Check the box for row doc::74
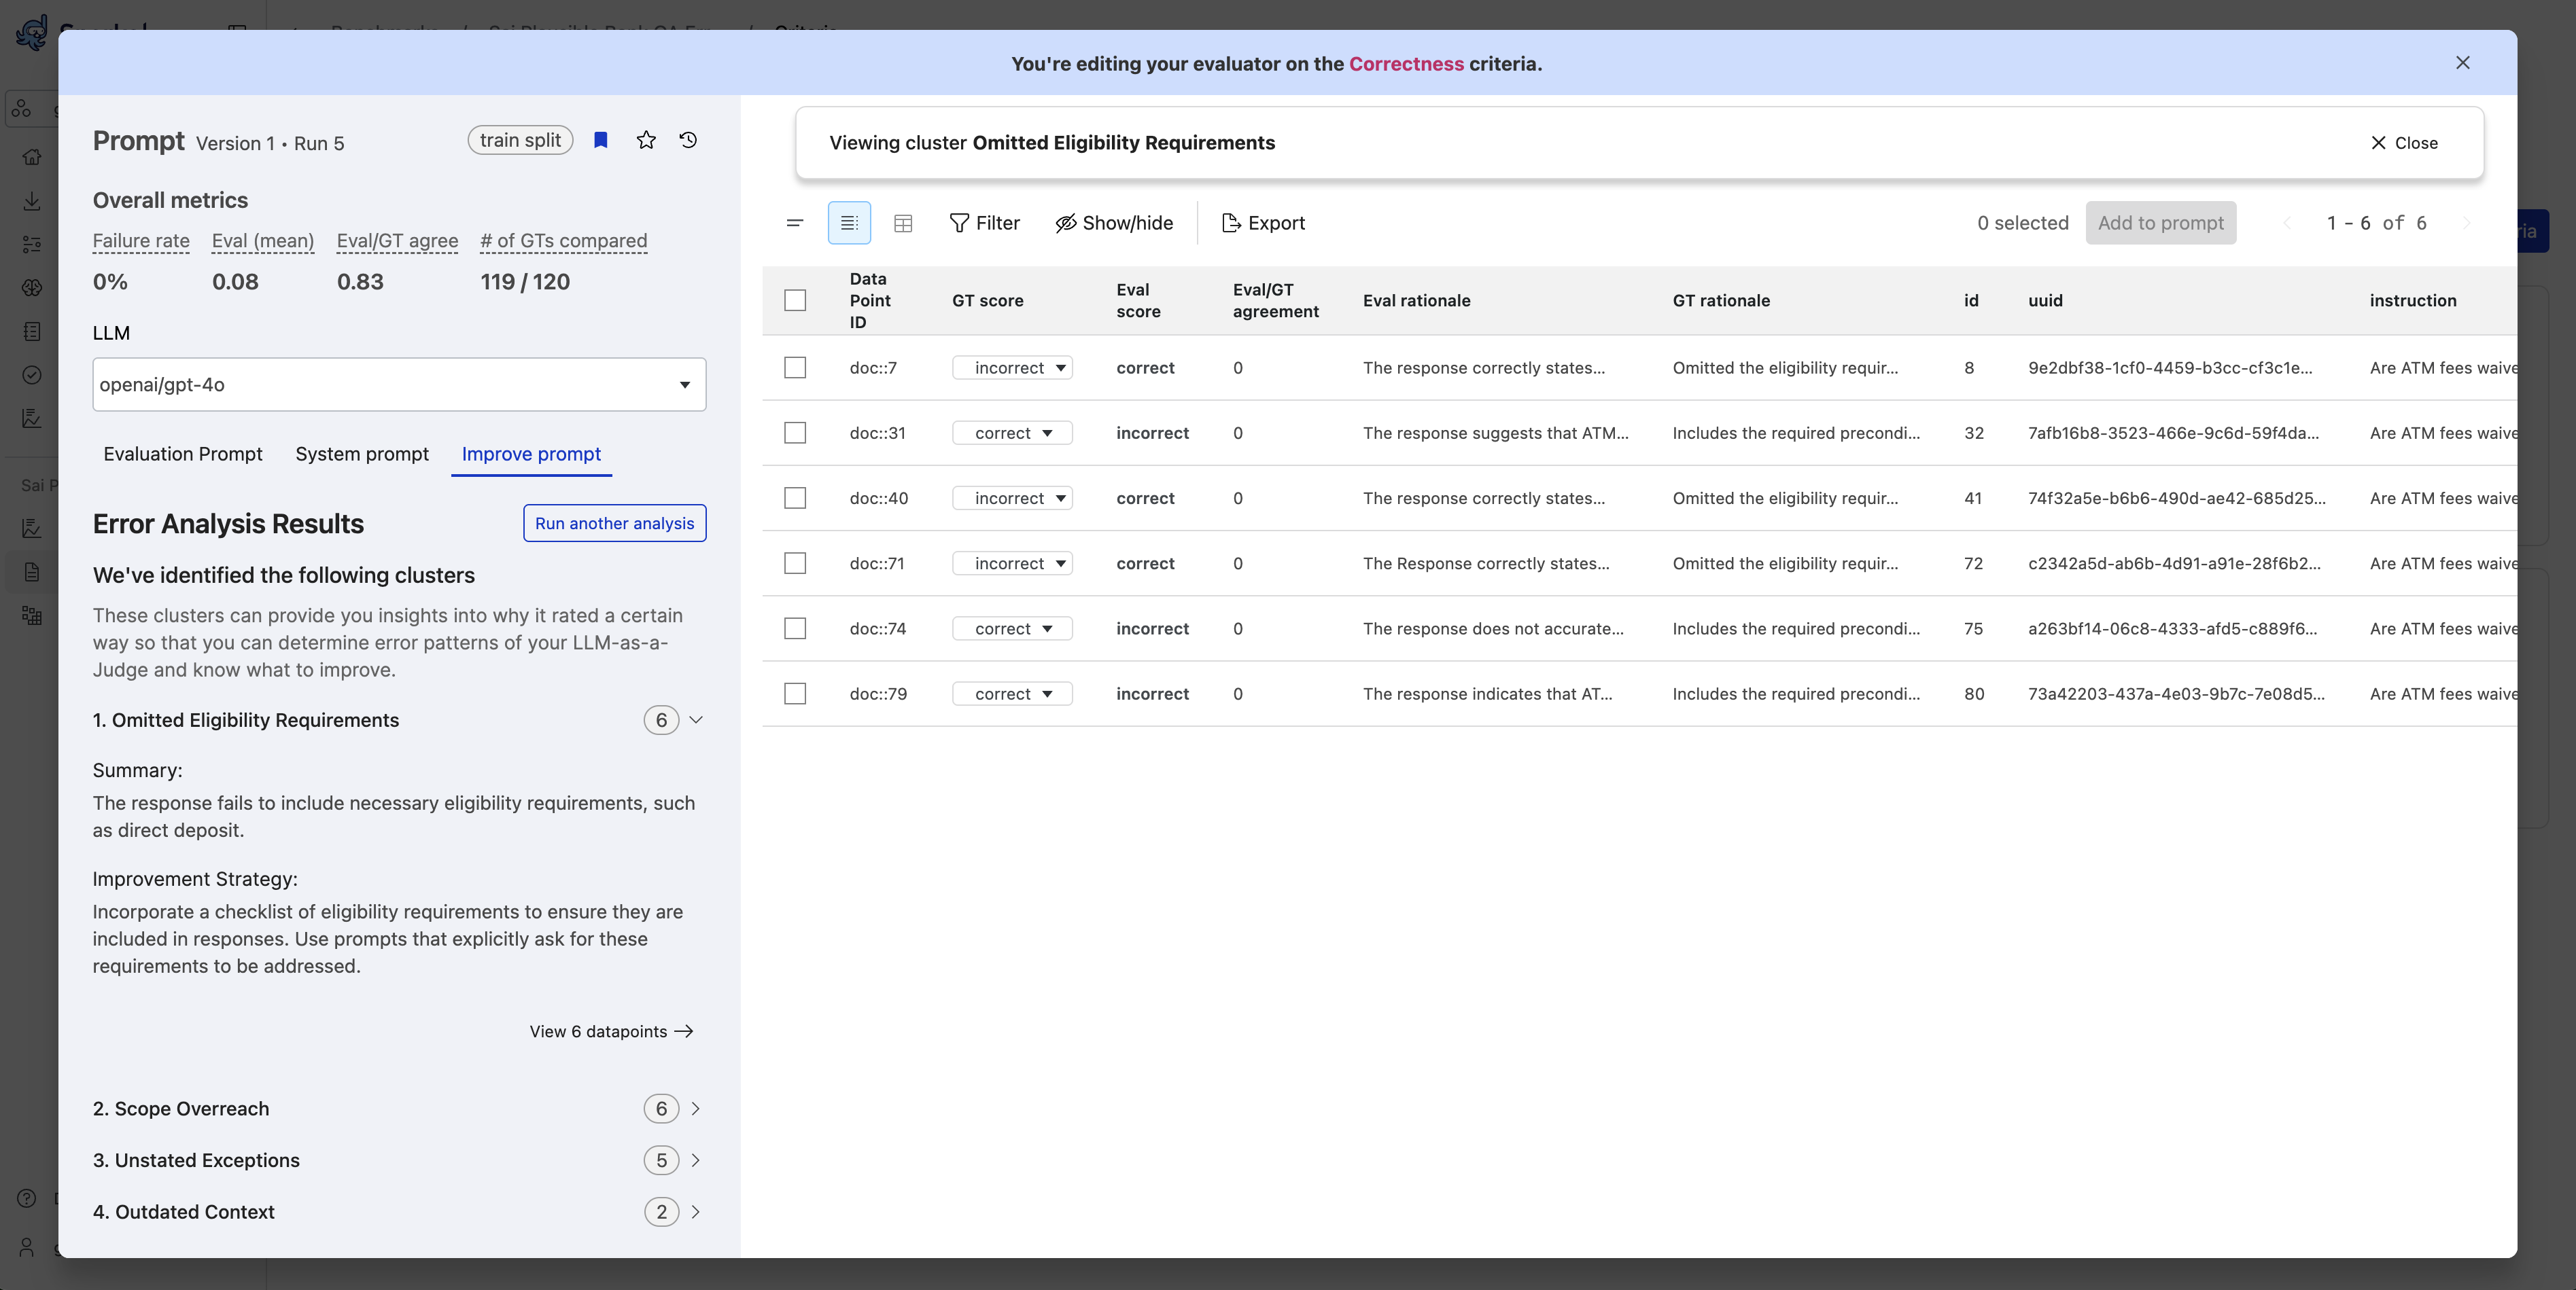Screen dimensions: 2576x1290 (x=795, y=628)
